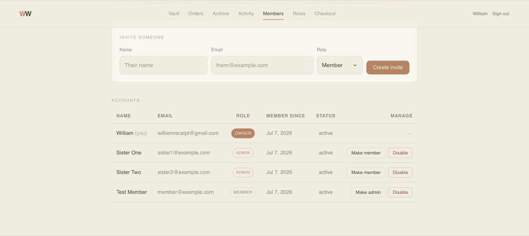
Task: Click the William profile link
Action: [480, 14]
